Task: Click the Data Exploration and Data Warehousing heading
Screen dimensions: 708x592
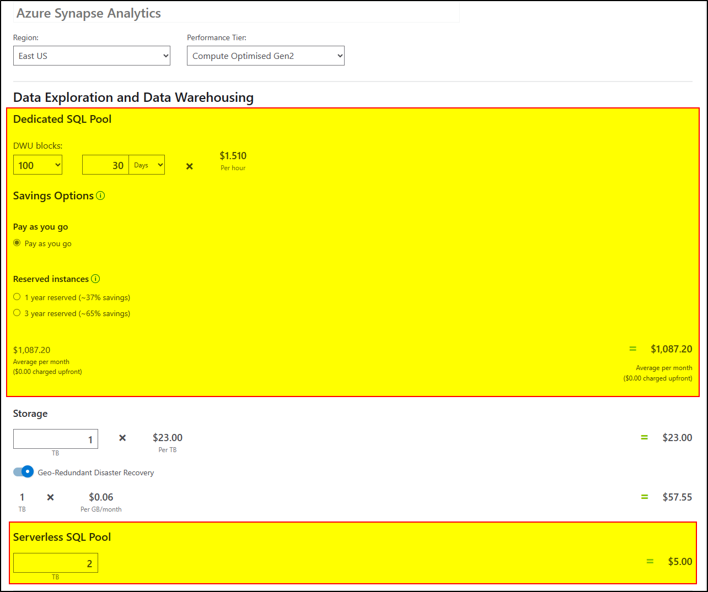Action: (x=133, y=97)
